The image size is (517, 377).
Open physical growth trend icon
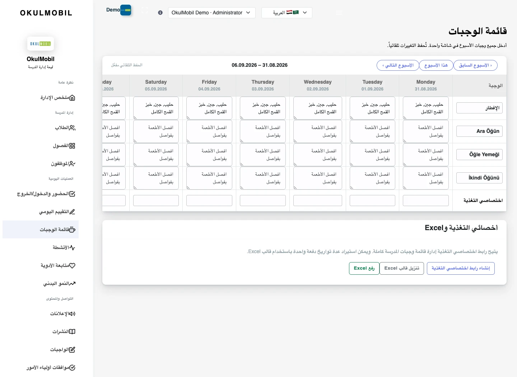72,284
